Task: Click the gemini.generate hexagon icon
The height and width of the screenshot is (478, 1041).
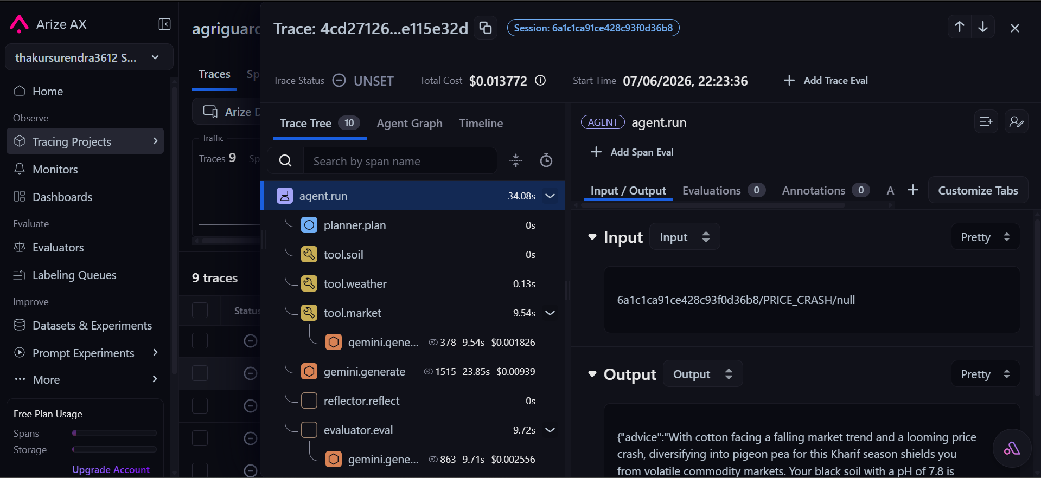Action: coord(309,371)
